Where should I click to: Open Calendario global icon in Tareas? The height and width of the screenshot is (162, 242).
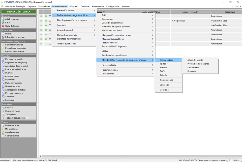[x=3, y=136]
